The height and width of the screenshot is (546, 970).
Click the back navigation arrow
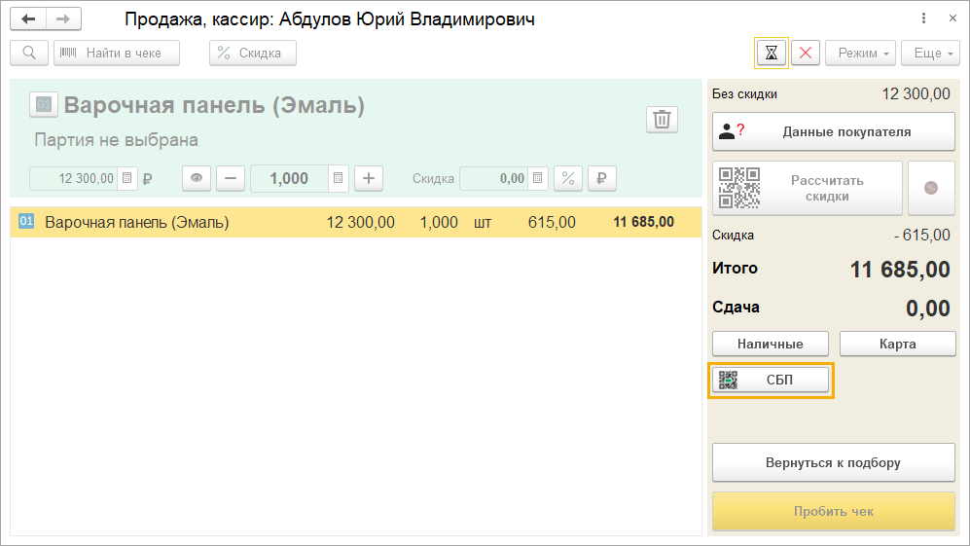click(x=29, y=19)
